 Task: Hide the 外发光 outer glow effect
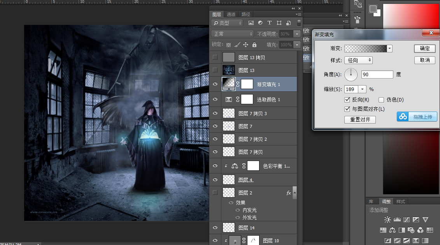[238, 217]
